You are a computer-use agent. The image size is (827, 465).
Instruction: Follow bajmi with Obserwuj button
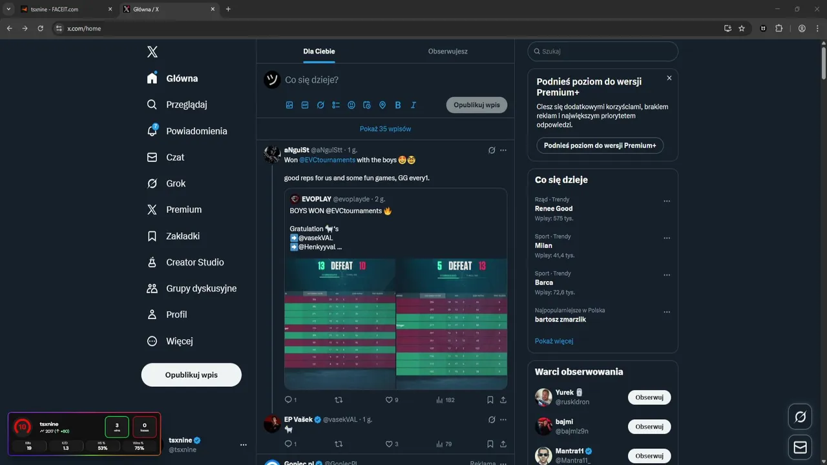click(649, 426)
